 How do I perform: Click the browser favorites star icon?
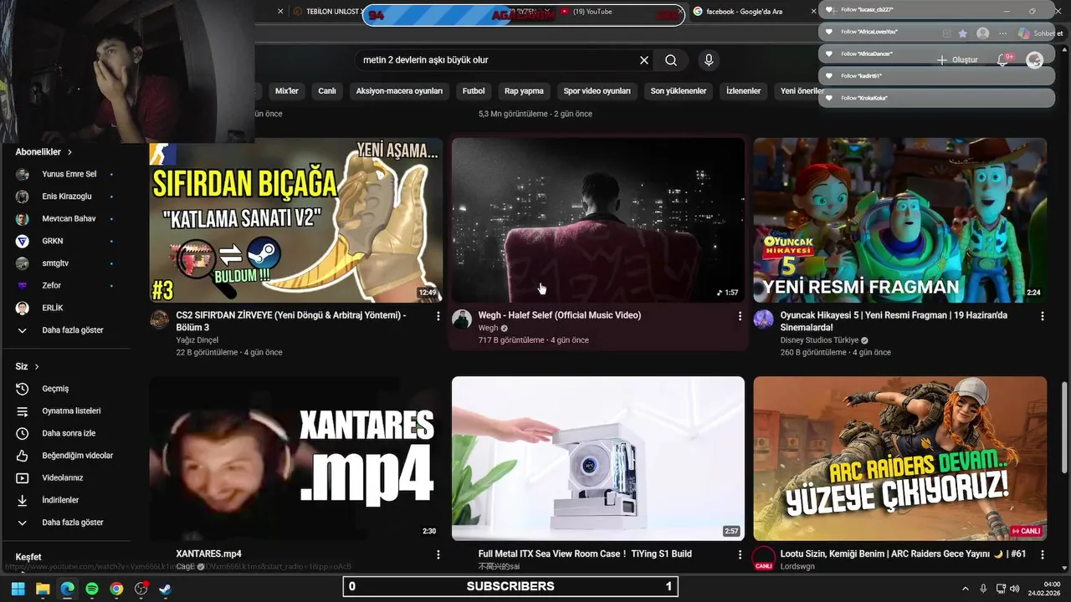pos(963,33)
